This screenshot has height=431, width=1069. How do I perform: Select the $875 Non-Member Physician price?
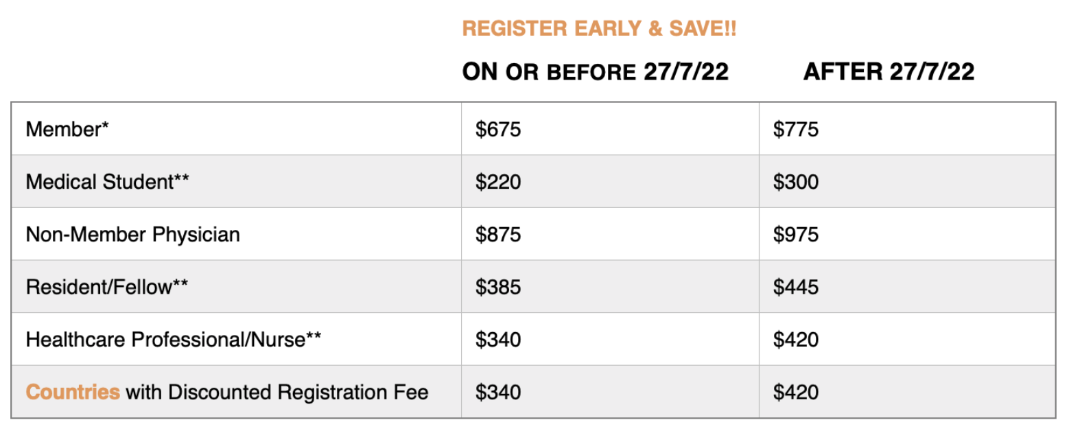tap(498, 235)
